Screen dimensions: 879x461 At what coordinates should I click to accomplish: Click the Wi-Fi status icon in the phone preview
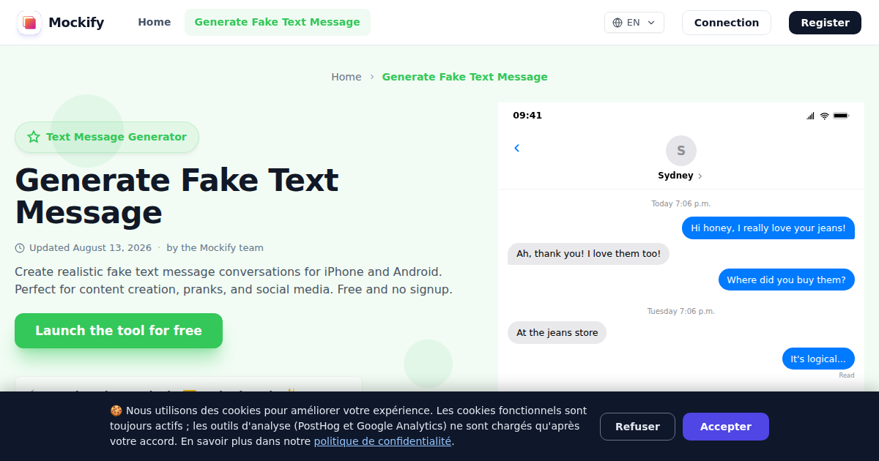(824, 116)
